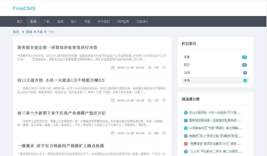
Task: Open the 首页 navigation tab
Action: click(x=20, y=22)
